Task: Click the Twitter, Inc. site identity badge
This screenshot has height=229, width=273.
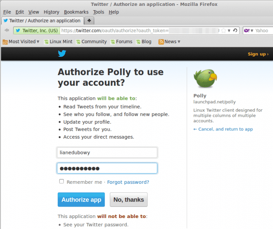Action: [37, 30]
